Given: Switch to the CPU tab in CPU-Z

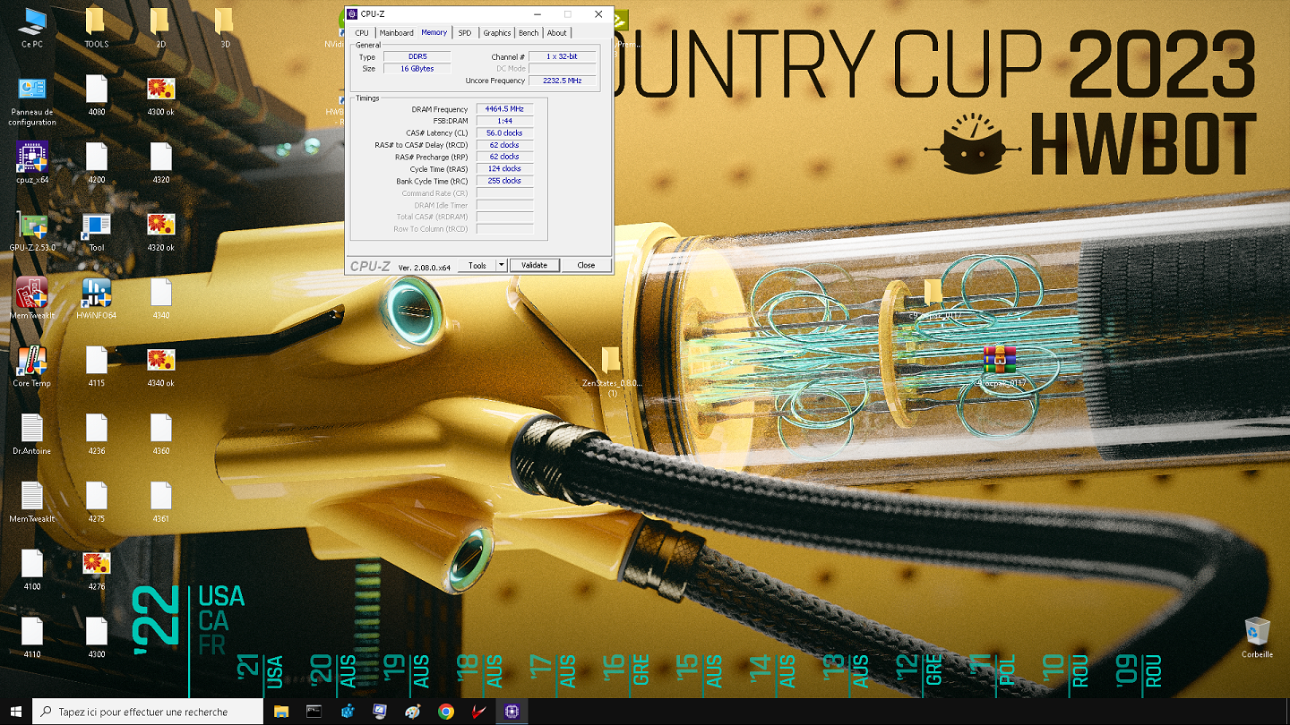Looking at the screenshot, I should click(x=362, y=33).
